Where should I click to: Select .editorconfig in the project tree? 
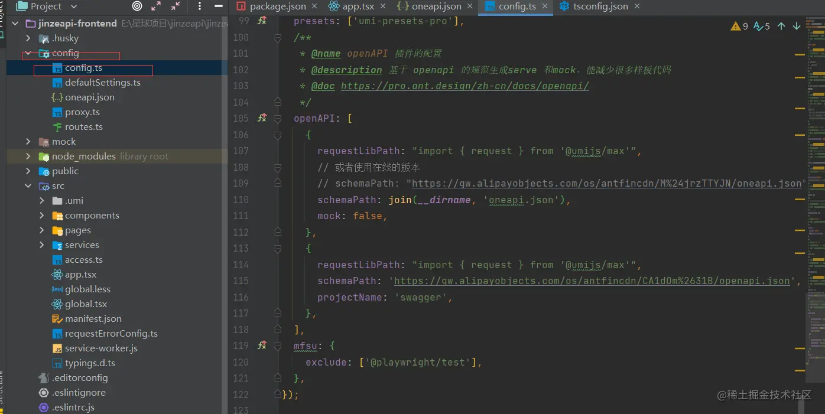click(x=80, y=378)
